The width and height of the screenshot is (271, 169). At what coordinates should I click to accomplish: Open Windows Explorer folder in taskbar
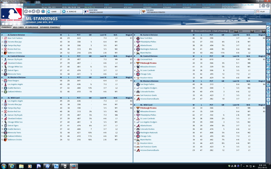[x=21, y=166]
